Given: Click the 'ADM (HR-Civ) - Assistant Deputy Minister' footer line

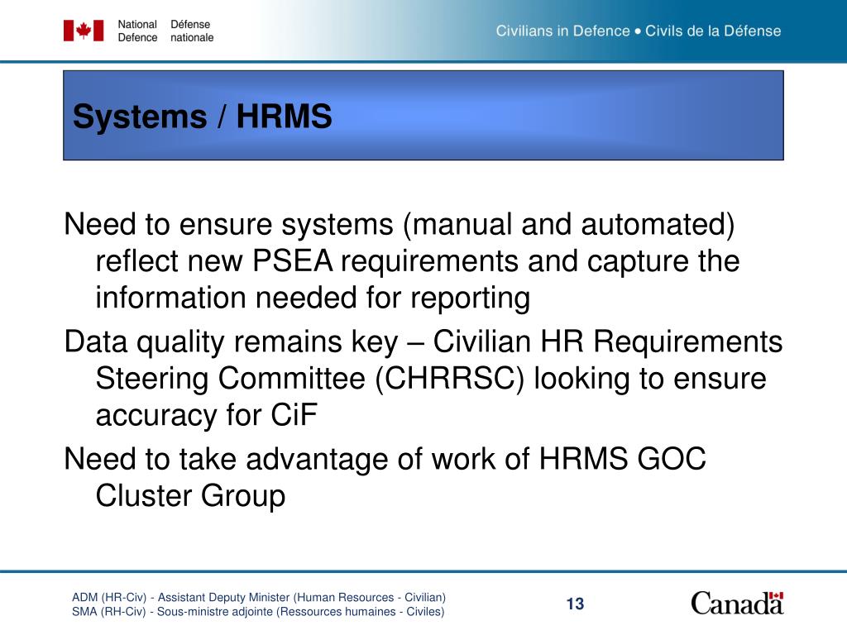Looking at the screenshot, I should coord(259,597).
